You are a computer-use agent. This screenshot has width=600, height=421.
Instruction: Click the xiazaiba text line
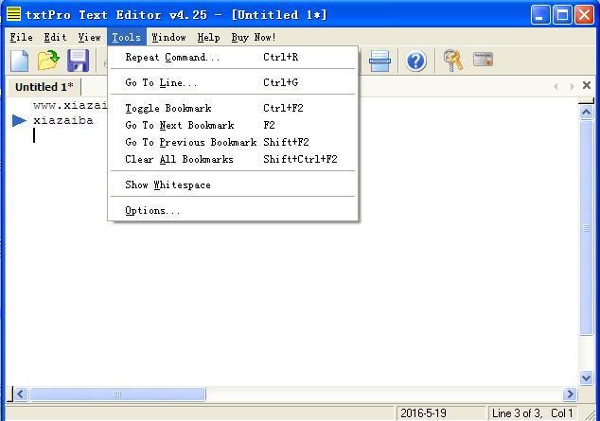(x=63, y=120)
